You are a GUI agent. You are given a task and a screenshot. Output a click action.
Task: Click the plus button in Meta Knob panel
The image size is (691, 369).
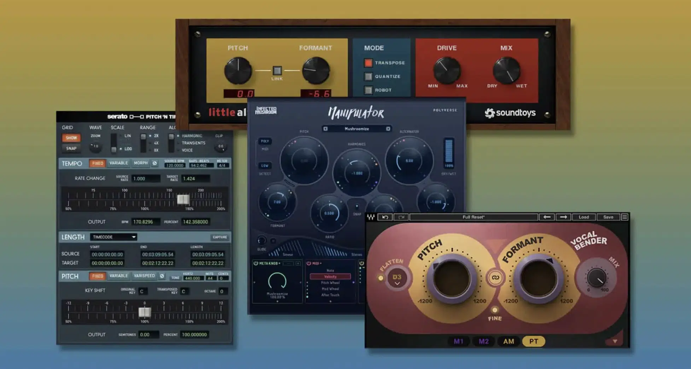298,263
